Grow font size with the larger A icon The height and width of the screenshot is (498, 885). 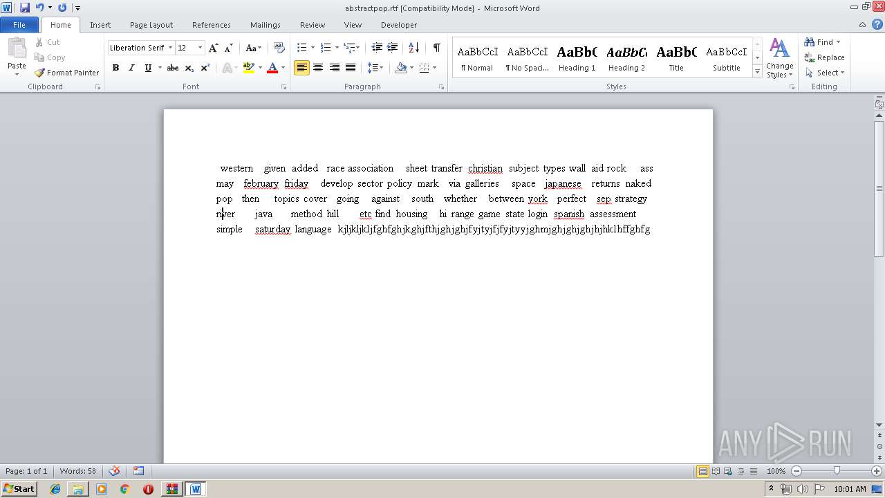click(214, 48)
